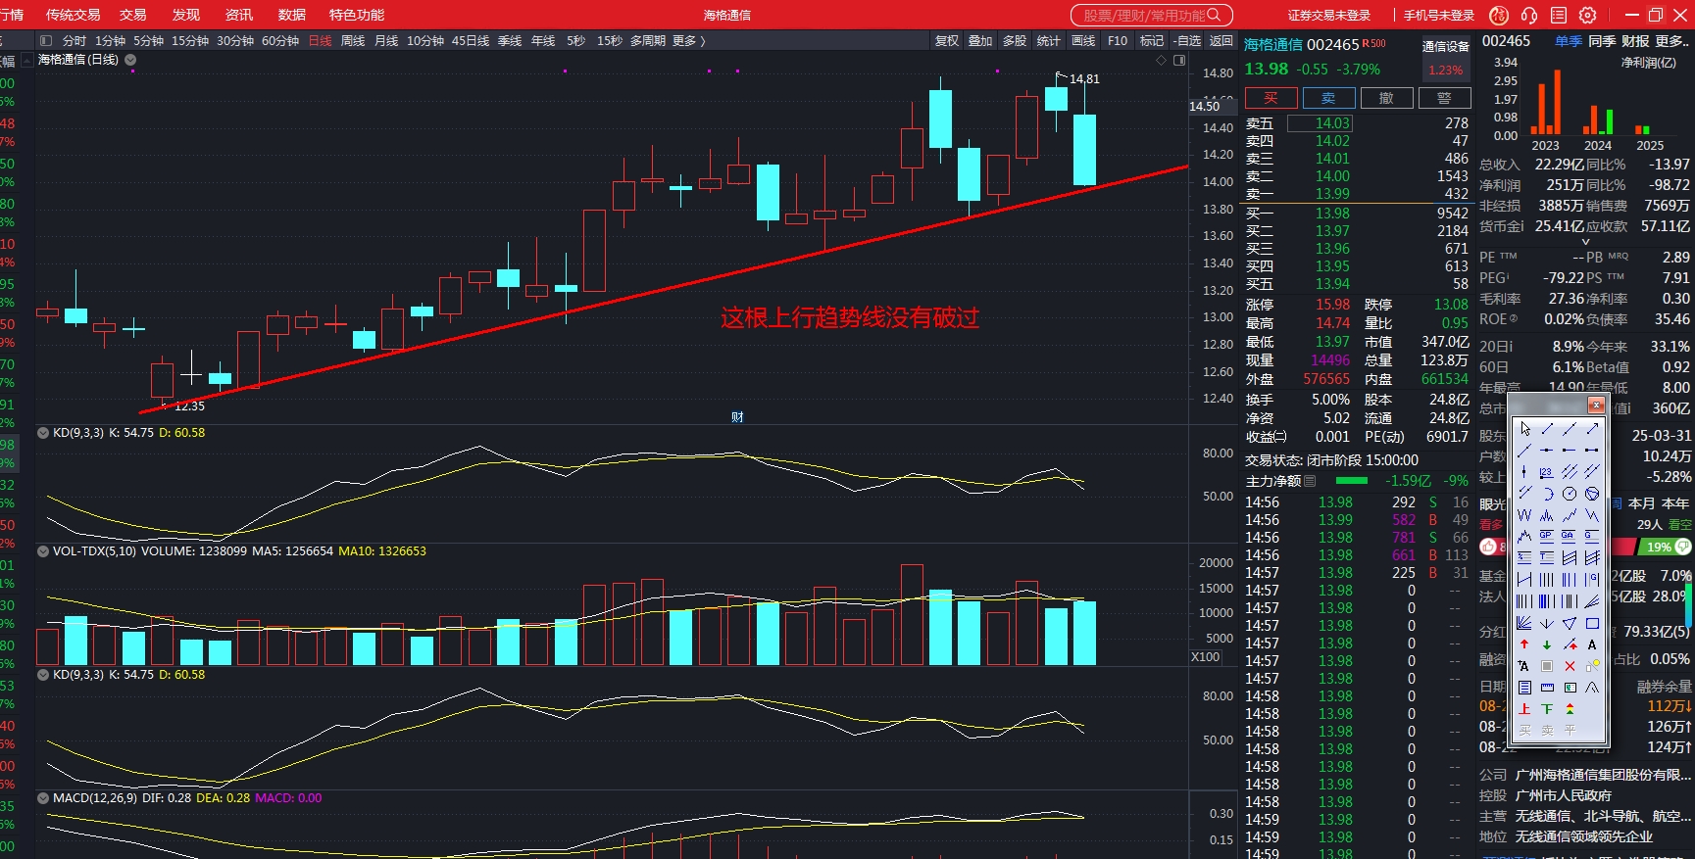The image size is (1695, 859).
Task: Select the fan lines drawing tool
Action: [1524, 623]
